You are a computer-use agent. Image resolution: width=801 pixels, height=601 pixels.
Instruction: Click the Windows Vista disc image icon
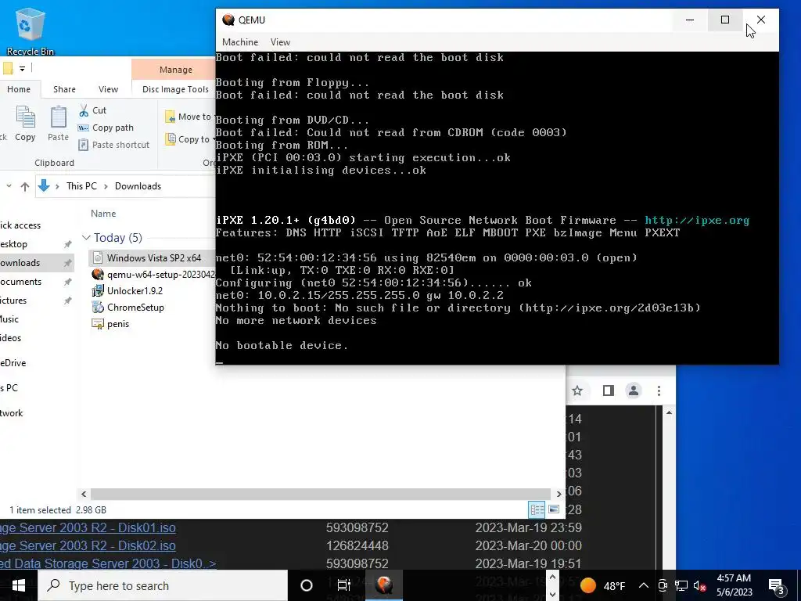[98, 258]
